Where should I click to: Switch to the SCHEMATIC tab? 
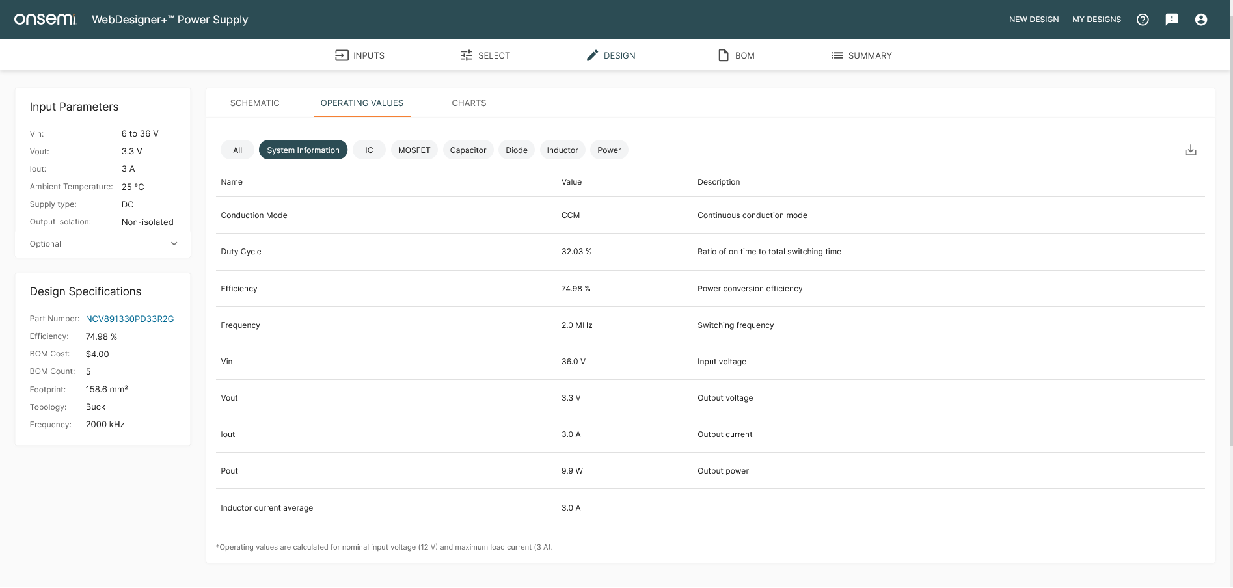coord(254,103)
